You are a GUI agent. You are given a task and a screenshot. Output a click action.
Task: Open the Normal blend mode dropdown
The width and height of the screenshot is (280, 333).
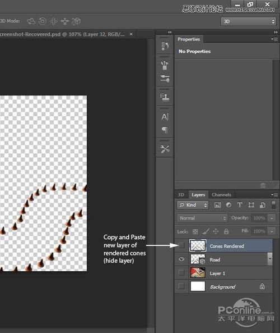coord(202,218)
